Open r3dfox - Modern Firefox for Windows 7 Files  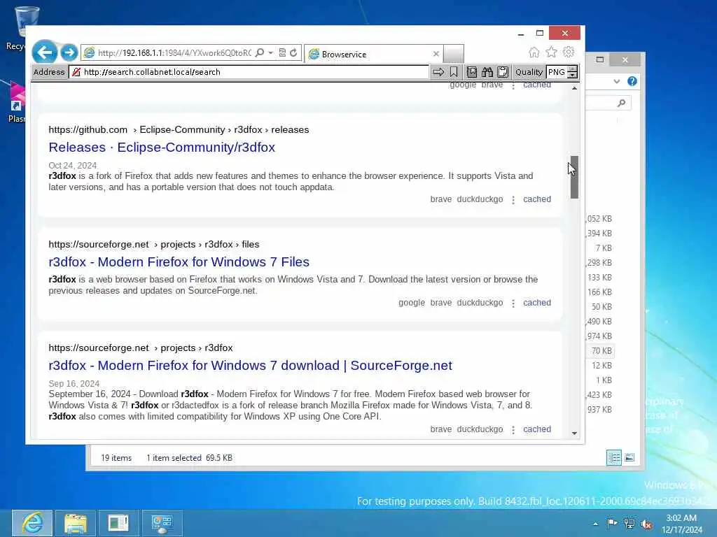[179, 262]
